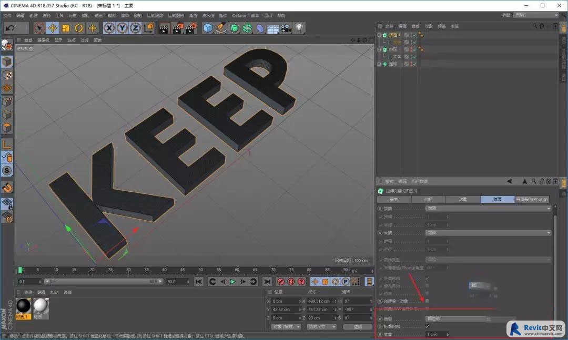This screenshot has height=340, width=568.
Task: Toggle the X axis lock
Action: tap(109, 28)
